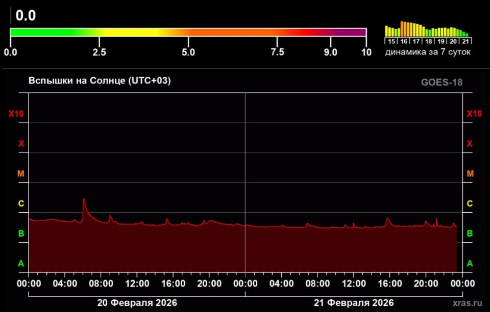
Task: Select day 18 in the 7-day mini chart
Action: click(x=429, y=41)
